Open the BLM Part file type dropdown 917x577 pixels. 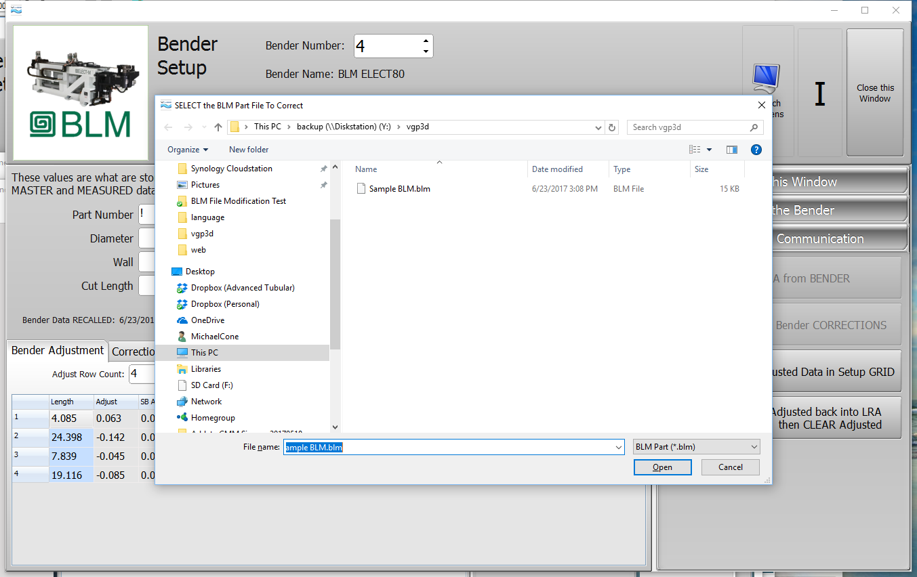(x=695, y=447)
